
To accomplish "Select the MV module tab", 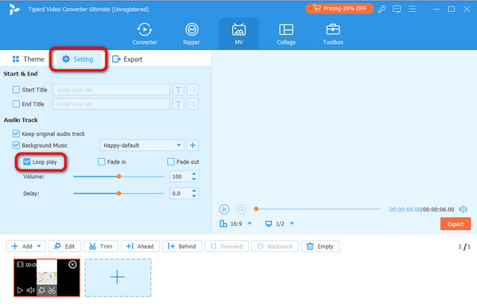I will 238,34.
